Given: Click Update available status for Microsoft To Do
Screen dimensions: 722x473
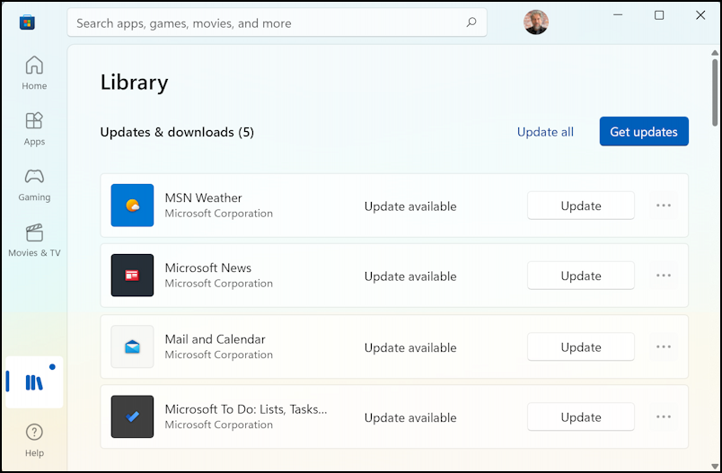Looking at the screenshot, I should pyautogui.click(x=410, y=417).
